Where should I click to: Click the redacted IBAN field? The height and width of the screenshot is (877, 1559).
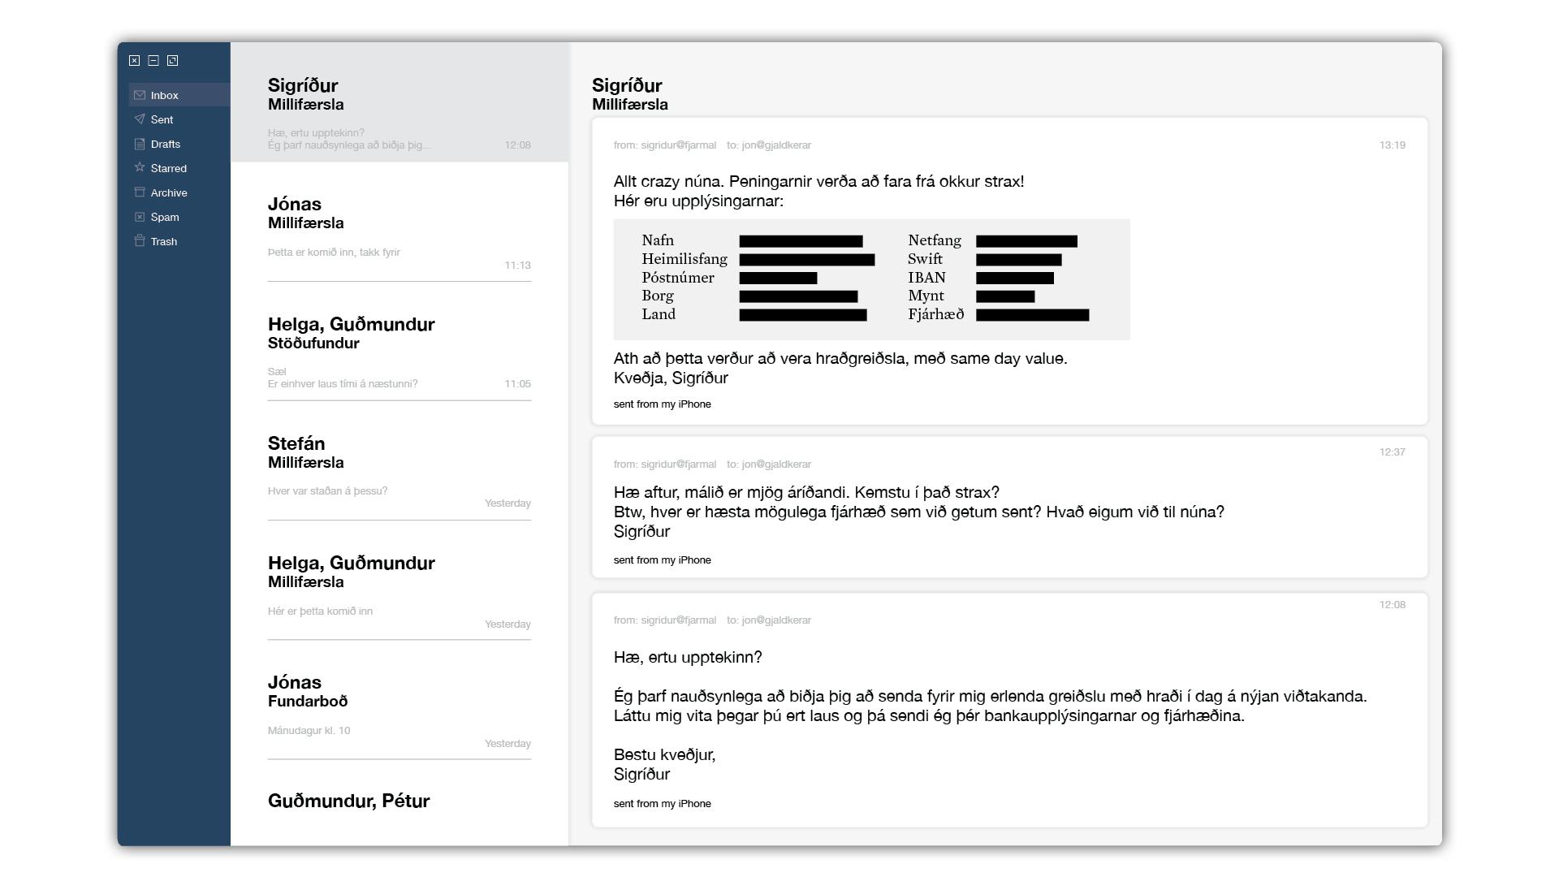click(x=1014, y=279)
